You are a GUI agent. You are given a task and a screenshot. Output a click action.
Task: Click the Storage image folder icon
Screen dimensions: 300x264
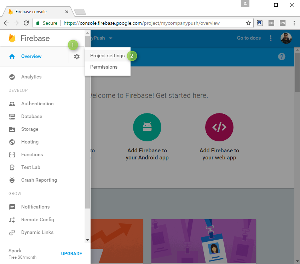pos(12,129)
